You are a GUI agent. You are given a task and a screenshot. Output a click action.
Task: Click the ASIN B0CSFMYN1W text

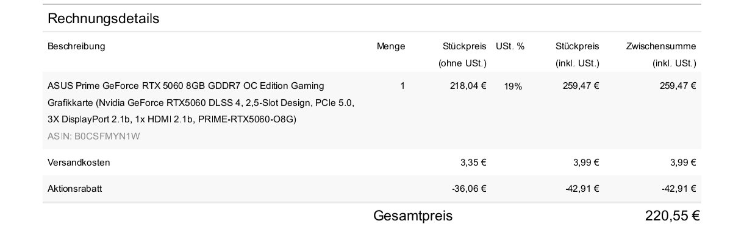pyautogui.click(x=93, y=136)
